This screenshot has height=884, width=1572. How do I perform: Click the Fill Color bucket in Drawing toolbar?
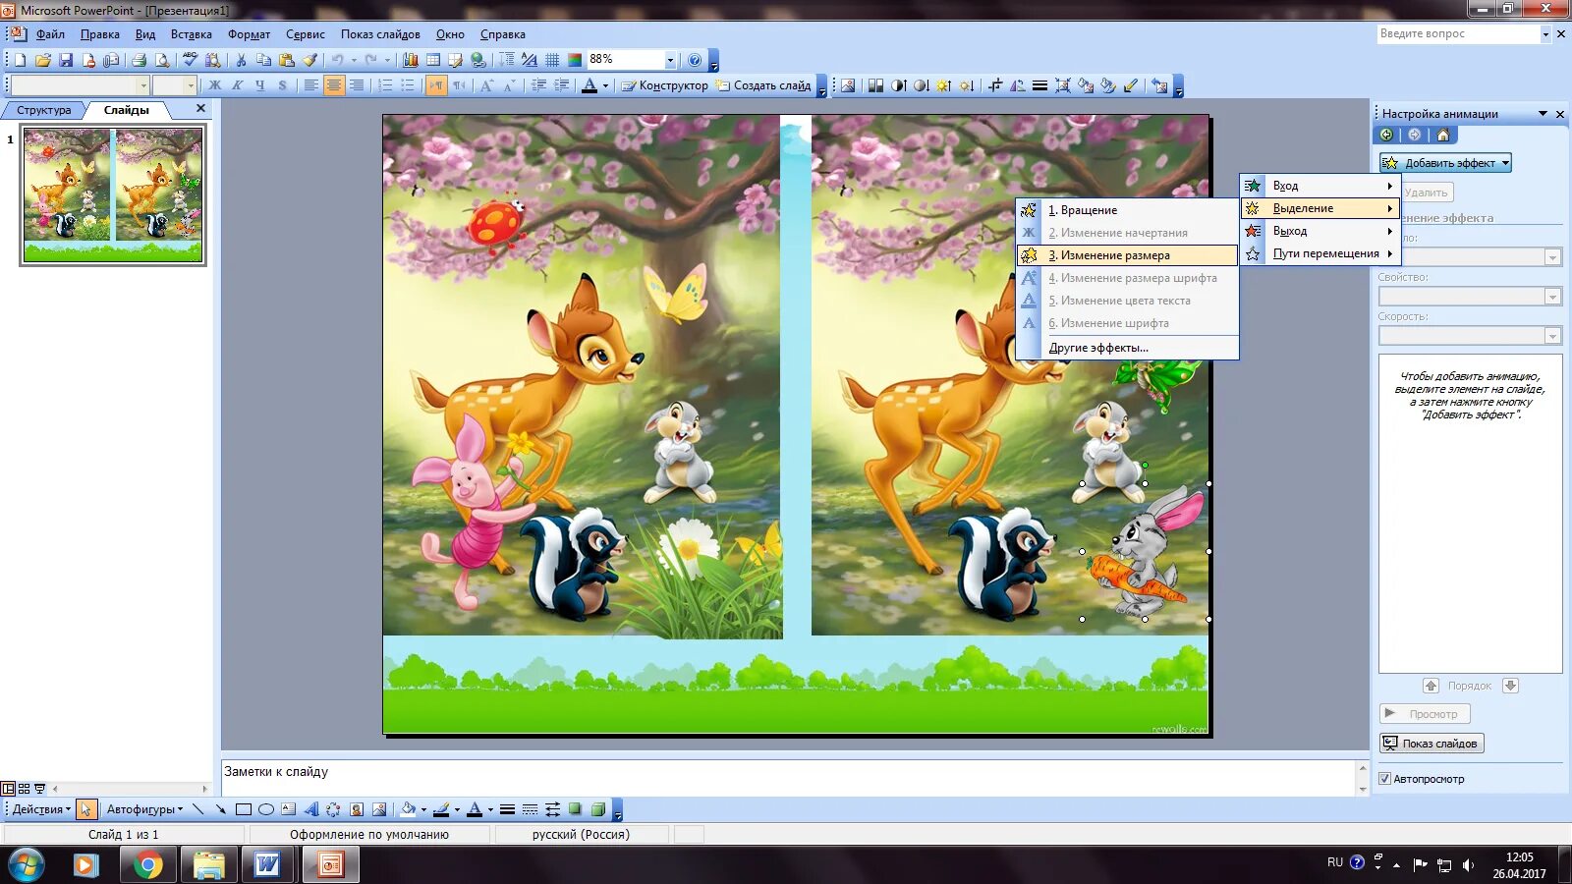click(x=409, y=809)
